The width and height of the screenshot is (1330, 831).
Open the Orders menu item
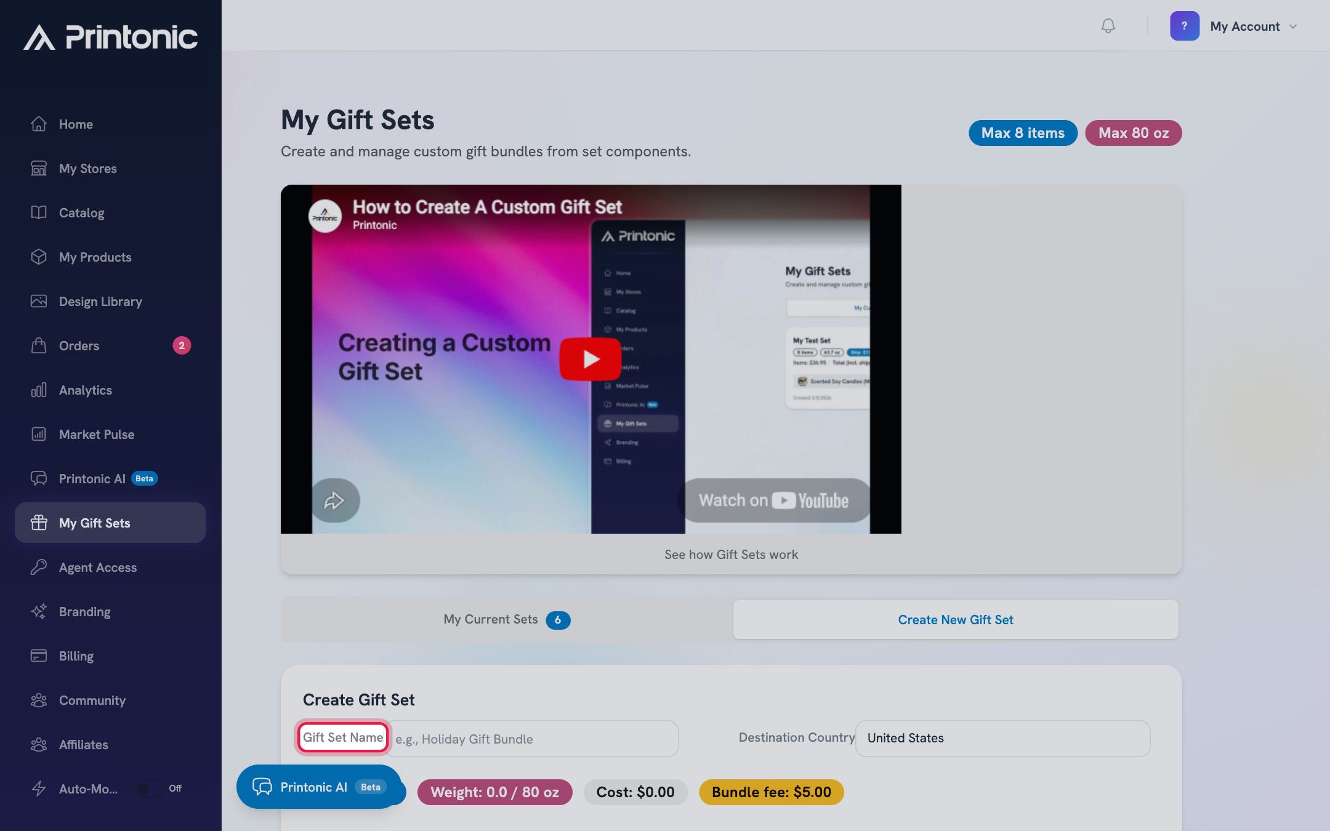[110, 345]
